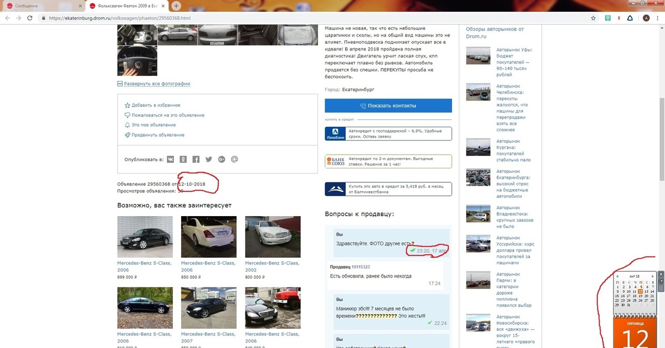Open review Авторынок Кургана
The height and width of the screenshot is (348, 665).
513,150
